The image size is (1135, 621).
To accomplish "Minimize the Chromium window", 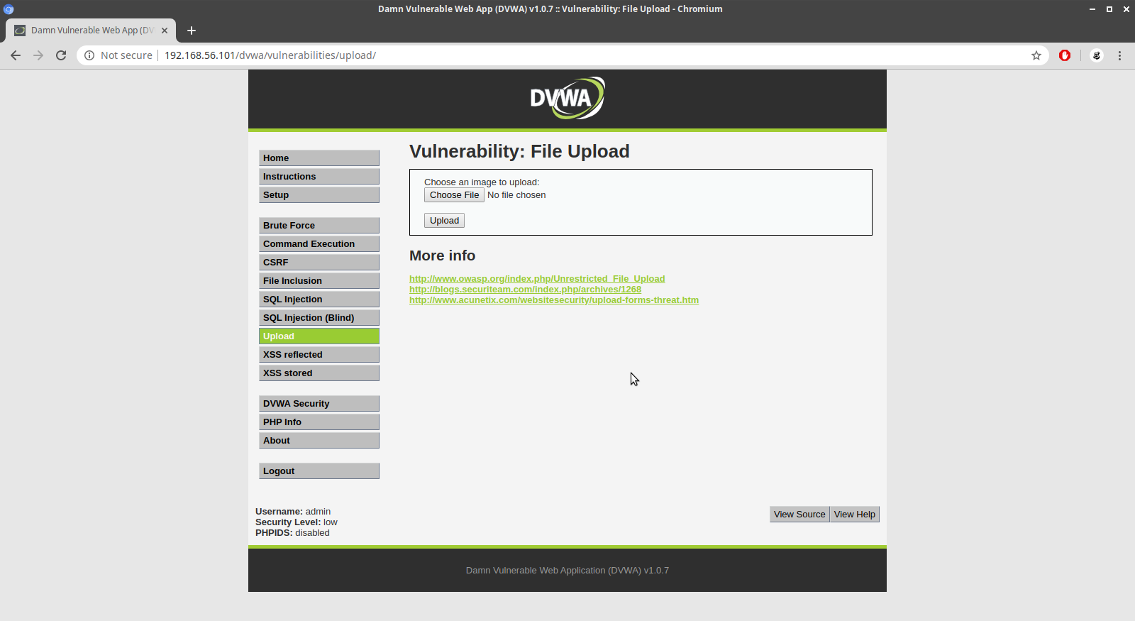I will coord(1092,9).
